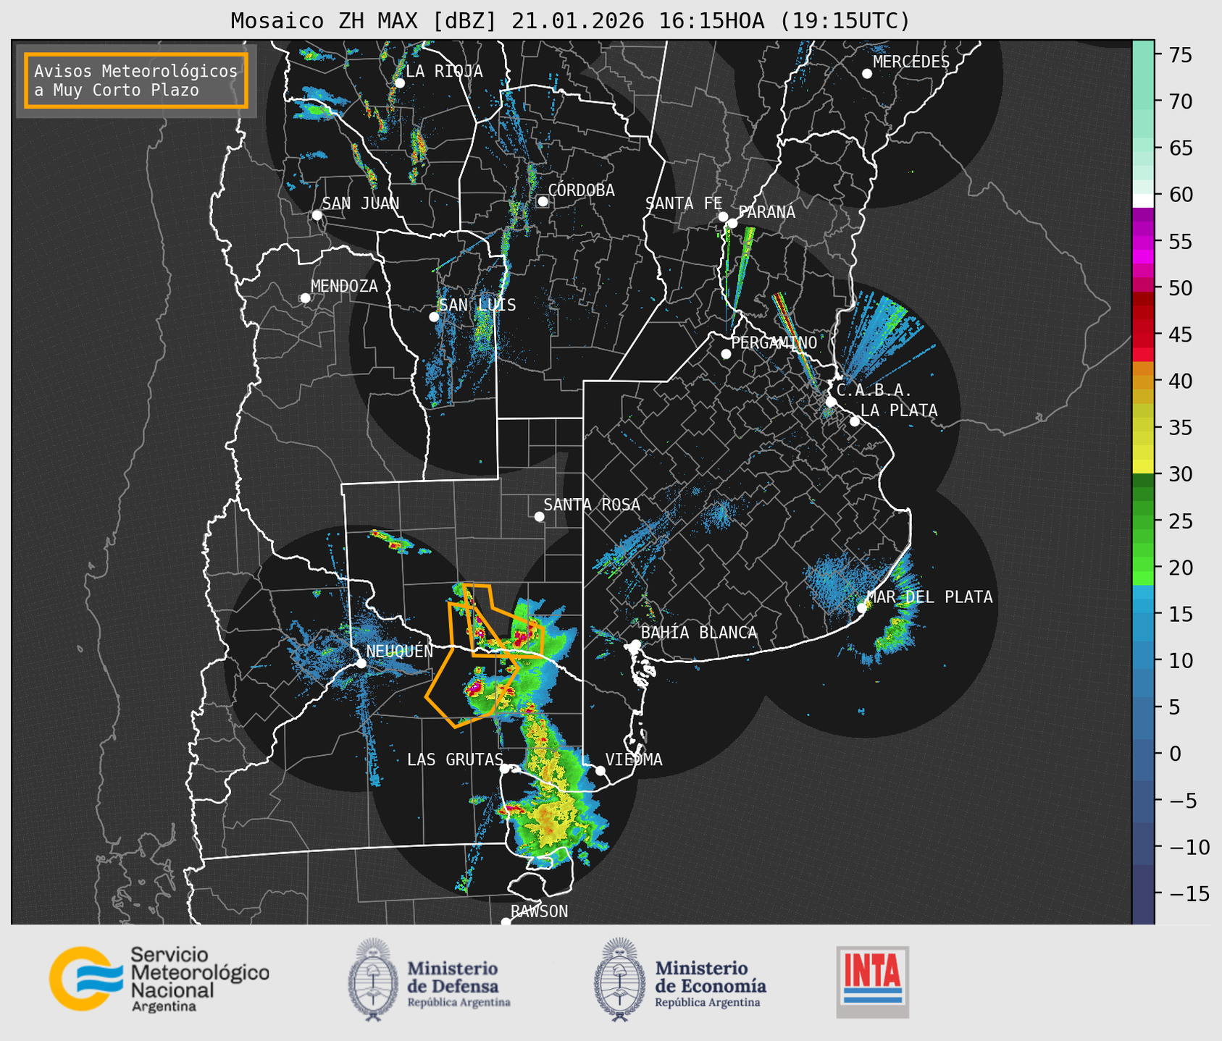
Task: Select the SANTA ROSA city label
Action: pyautogui.click(x=592, y=505)
